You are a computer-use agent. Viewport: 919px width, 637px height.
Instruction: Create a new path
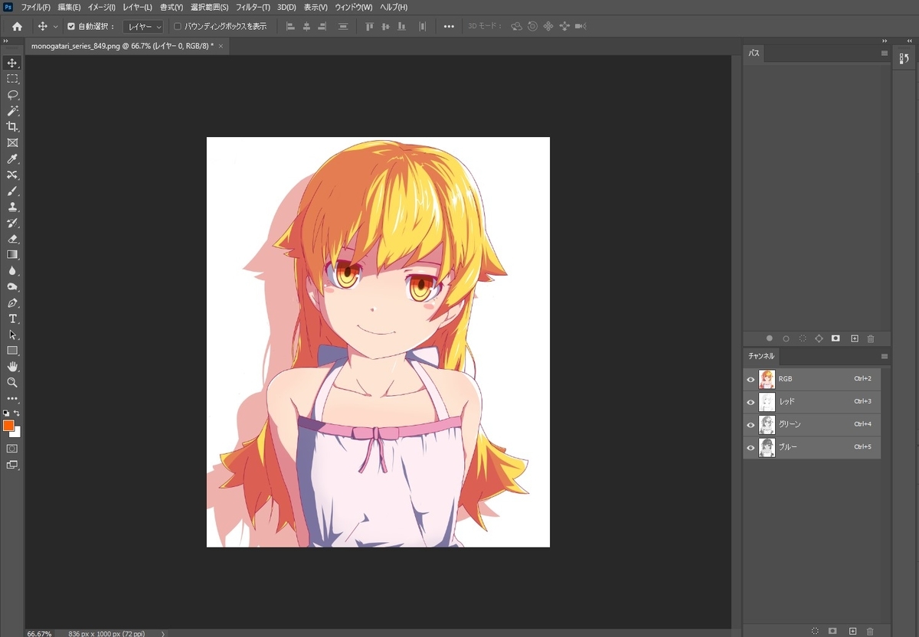tap(855, 338)
